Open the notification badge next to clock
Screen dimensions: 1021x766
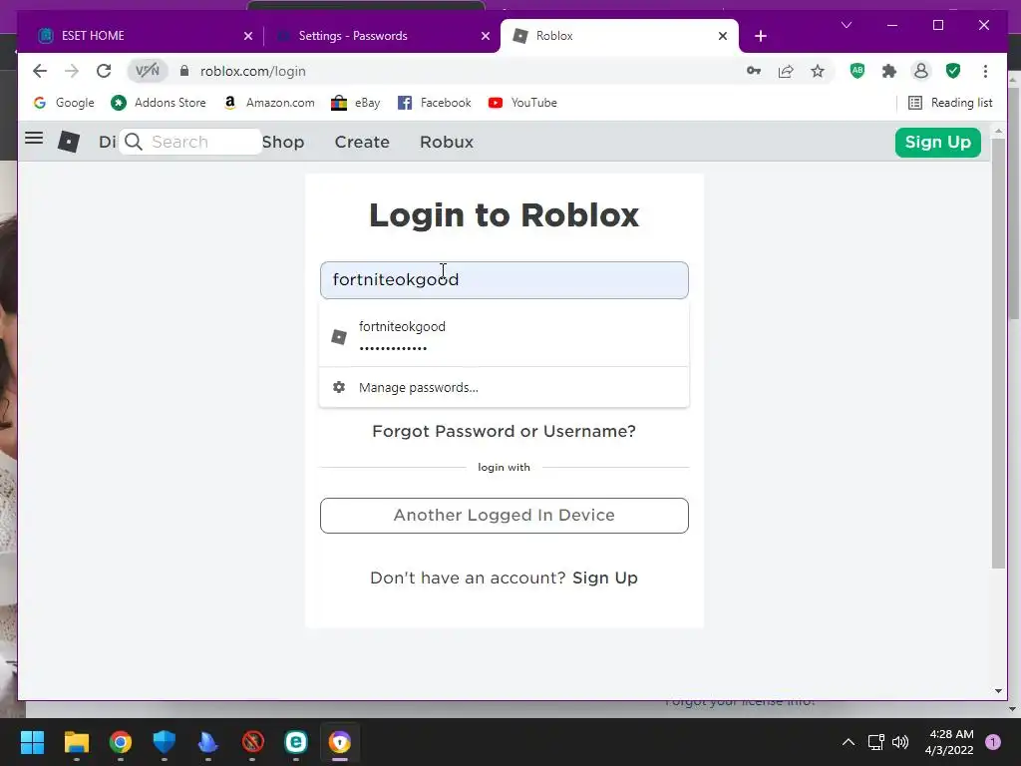[993, 742]
